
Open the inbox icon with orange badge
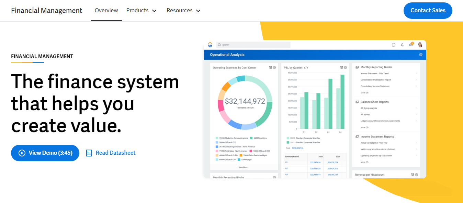point(411,45)
